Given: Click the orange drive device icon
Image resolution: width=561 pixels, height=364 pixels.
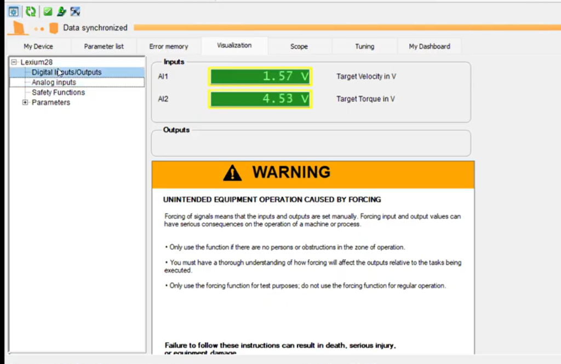Looking at the screenshot, I should click(53, 28).
